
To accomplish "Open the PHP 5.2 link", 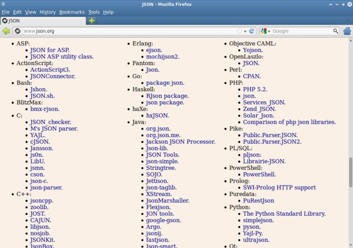I will tap(255, 89).
